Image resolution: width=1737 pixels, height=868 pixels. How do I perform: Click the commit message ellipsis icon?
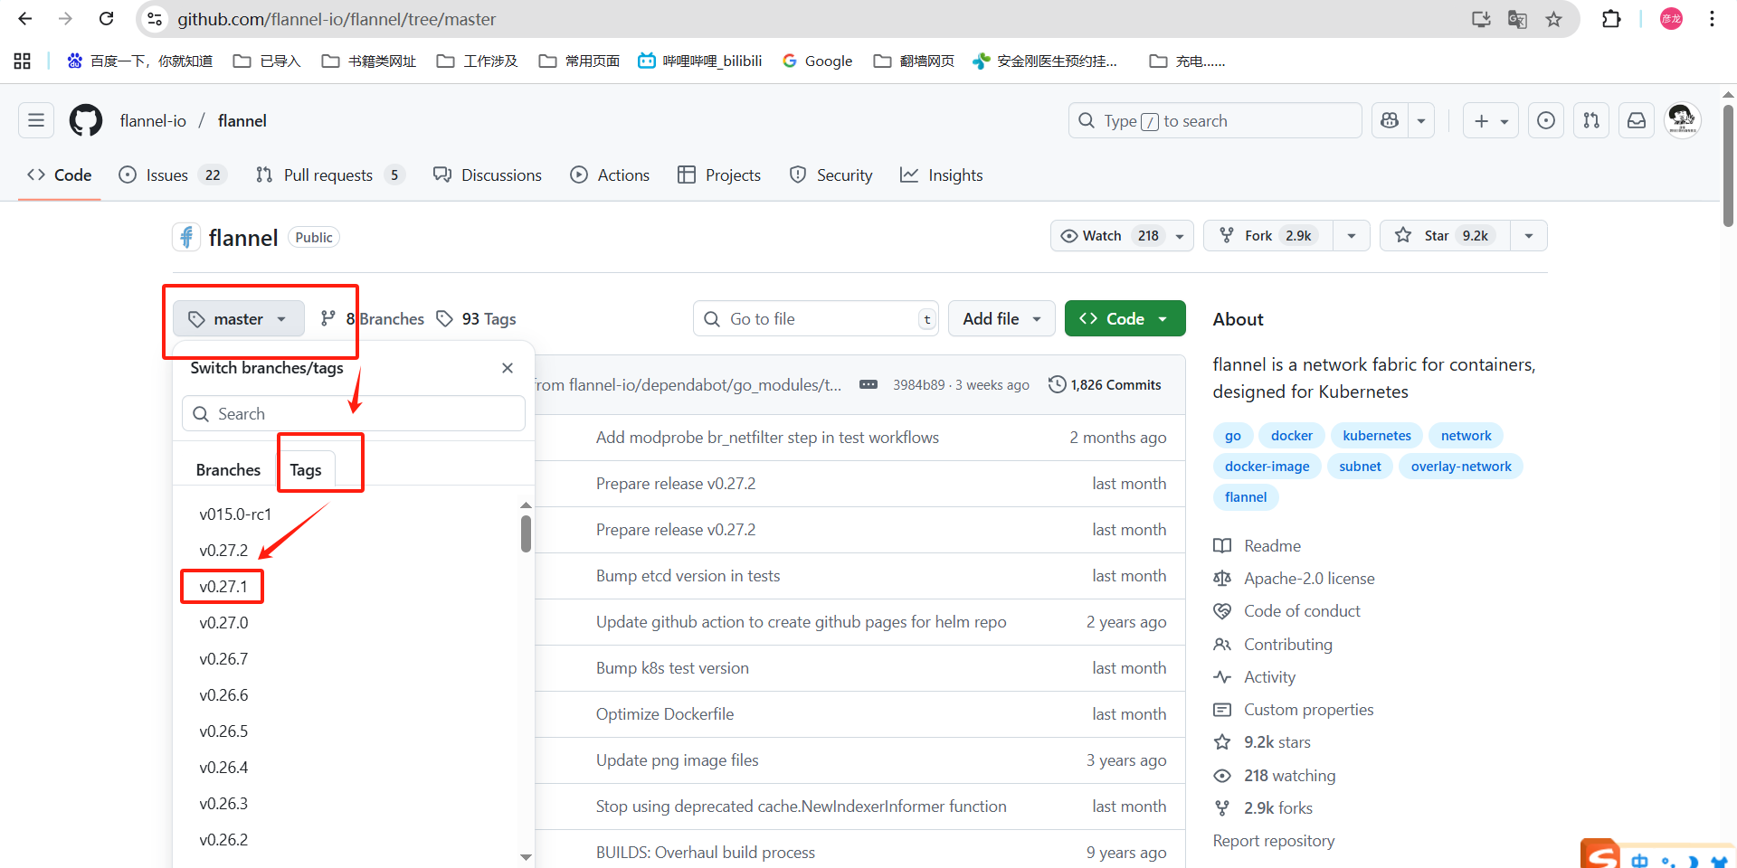pyautogui.click(x=868, y=384)
